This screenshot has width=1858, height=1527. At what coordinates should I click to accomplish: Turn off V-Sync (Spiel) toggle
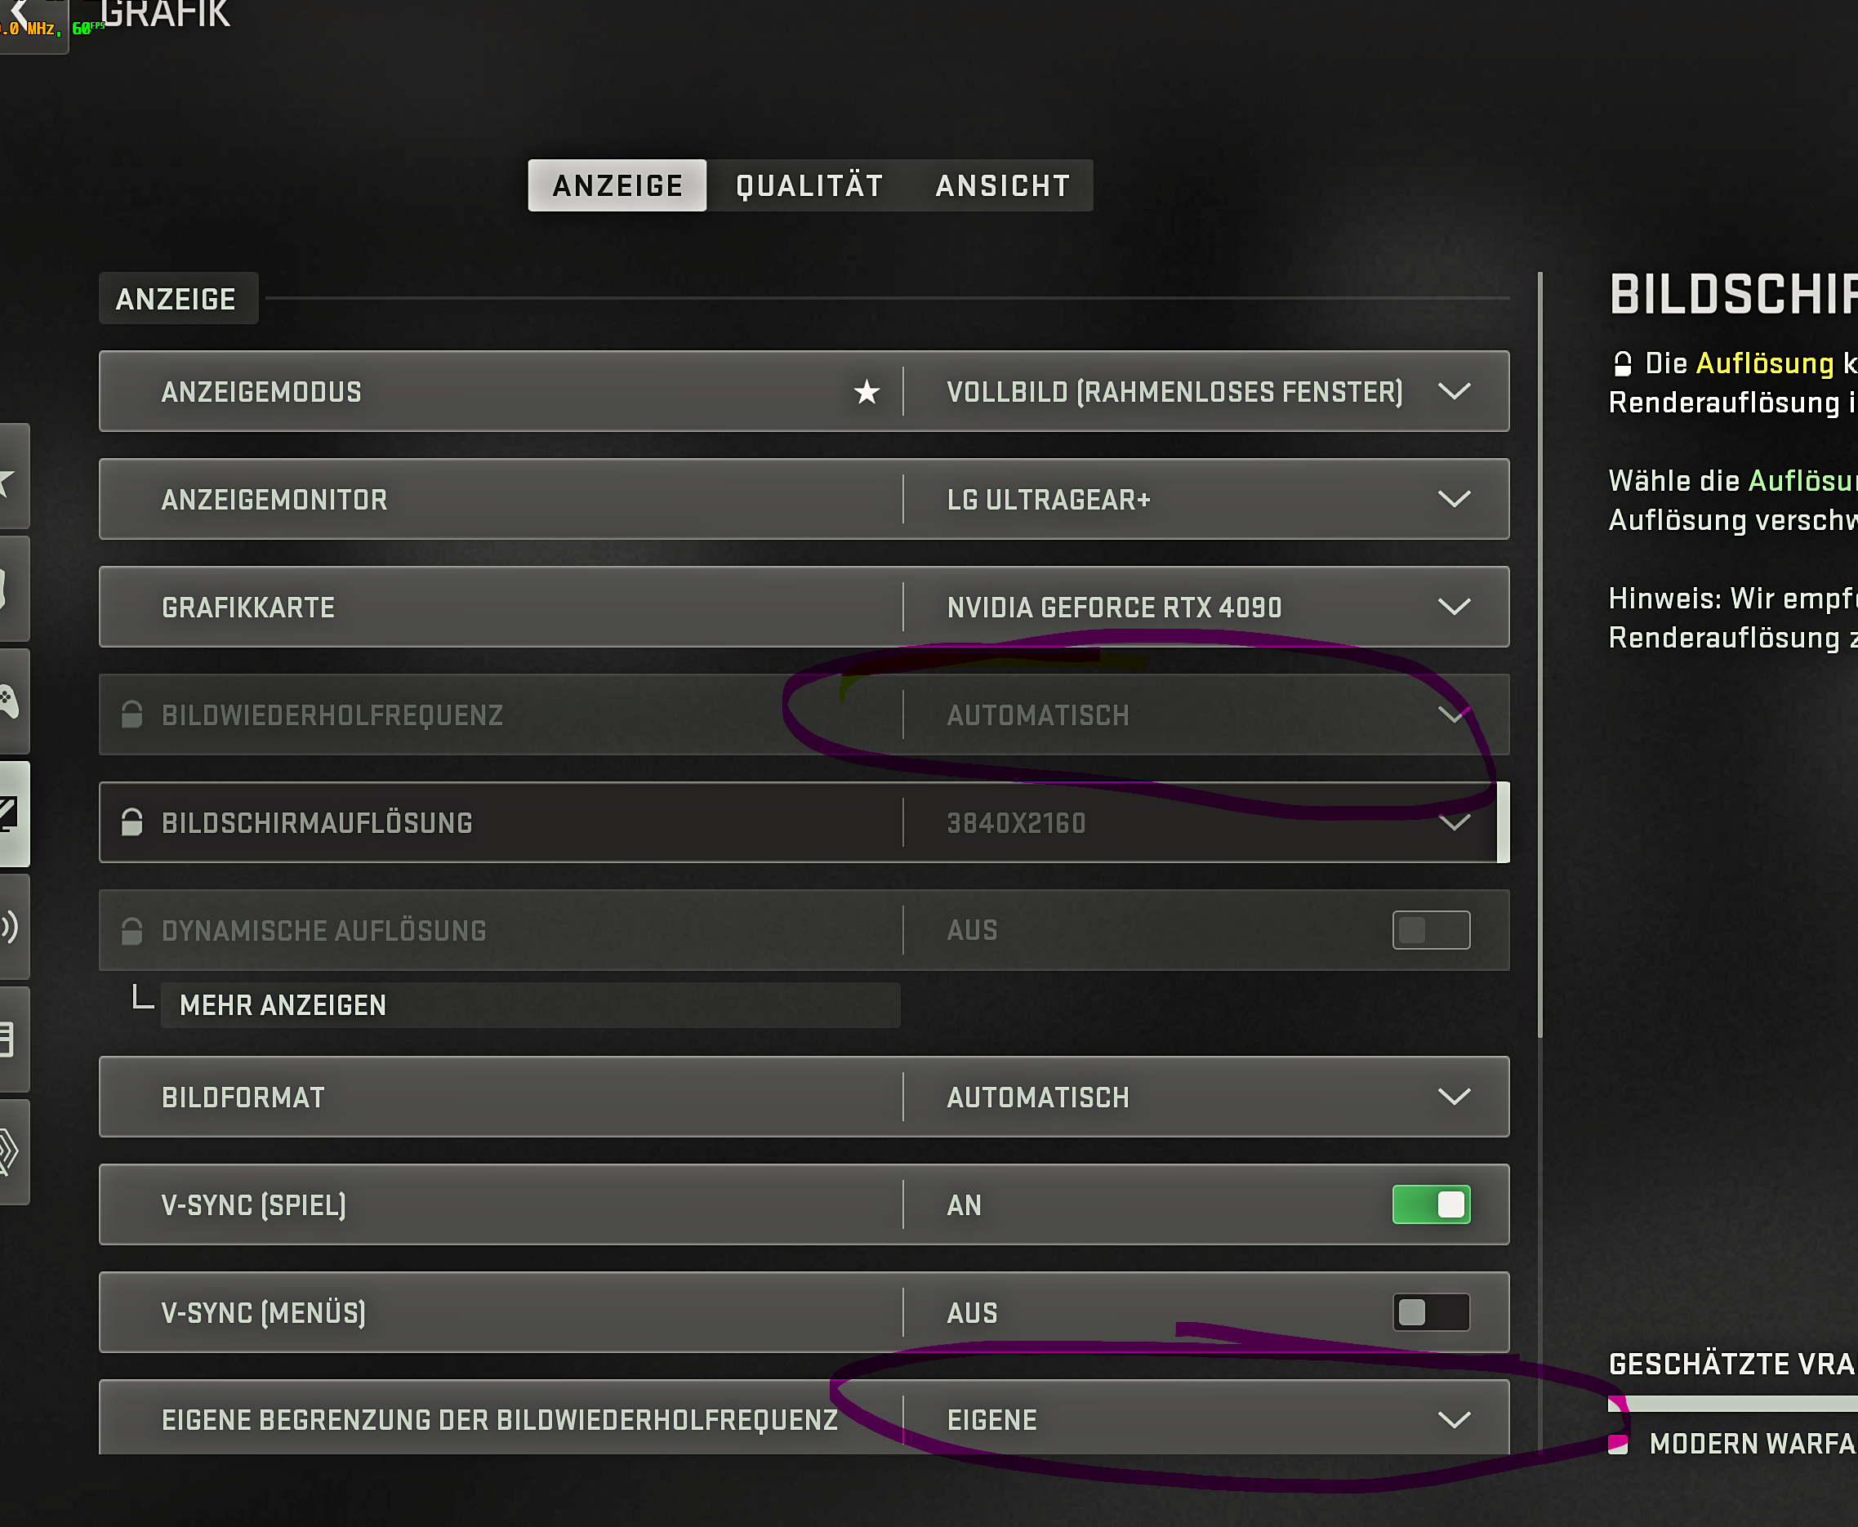tap(1430, 1205)
